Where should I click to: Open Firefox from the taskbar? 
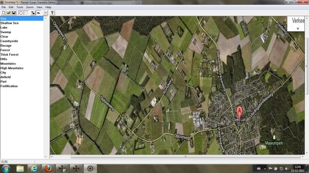click(x=48, y=168)
